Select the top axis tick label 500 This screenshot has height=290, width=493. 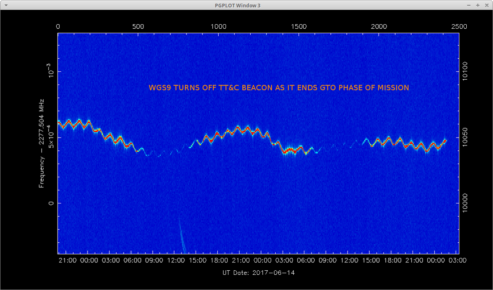[x=138, y=26]
